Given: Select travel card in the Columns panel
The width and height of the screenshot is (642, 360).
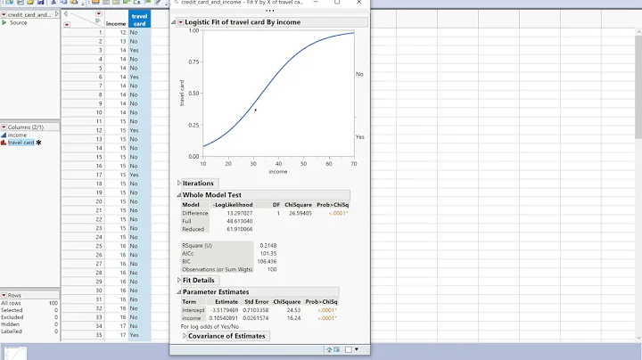Looking at the screenshot, I should pyautogui.click(x=21, y=143).
